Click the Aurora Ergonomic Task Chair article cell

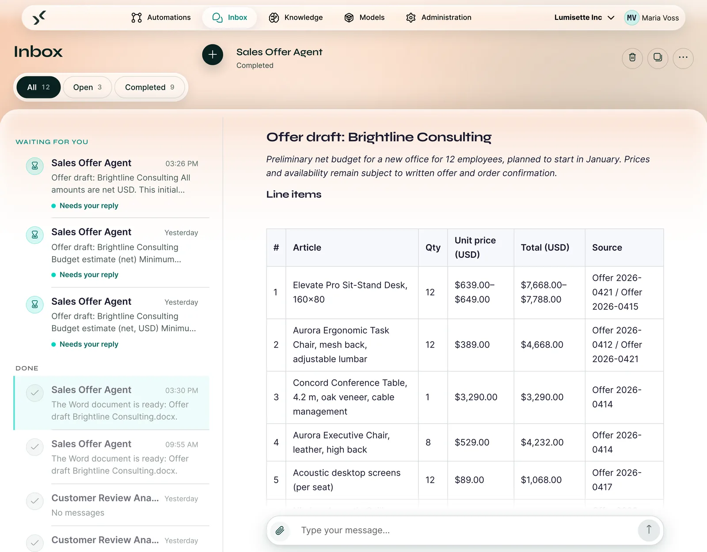click(x=352, y=345)
